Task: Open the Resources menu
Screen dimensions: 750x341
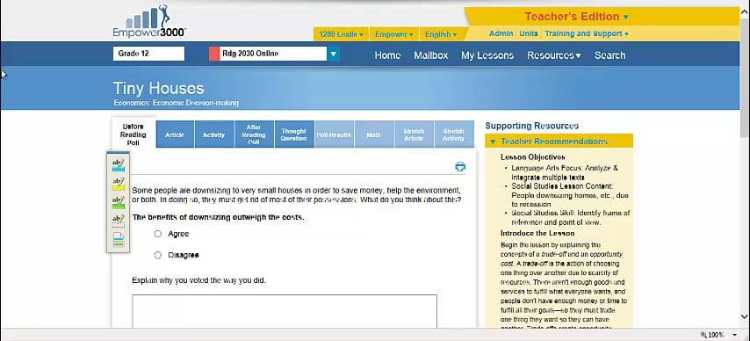Action: 554,55
